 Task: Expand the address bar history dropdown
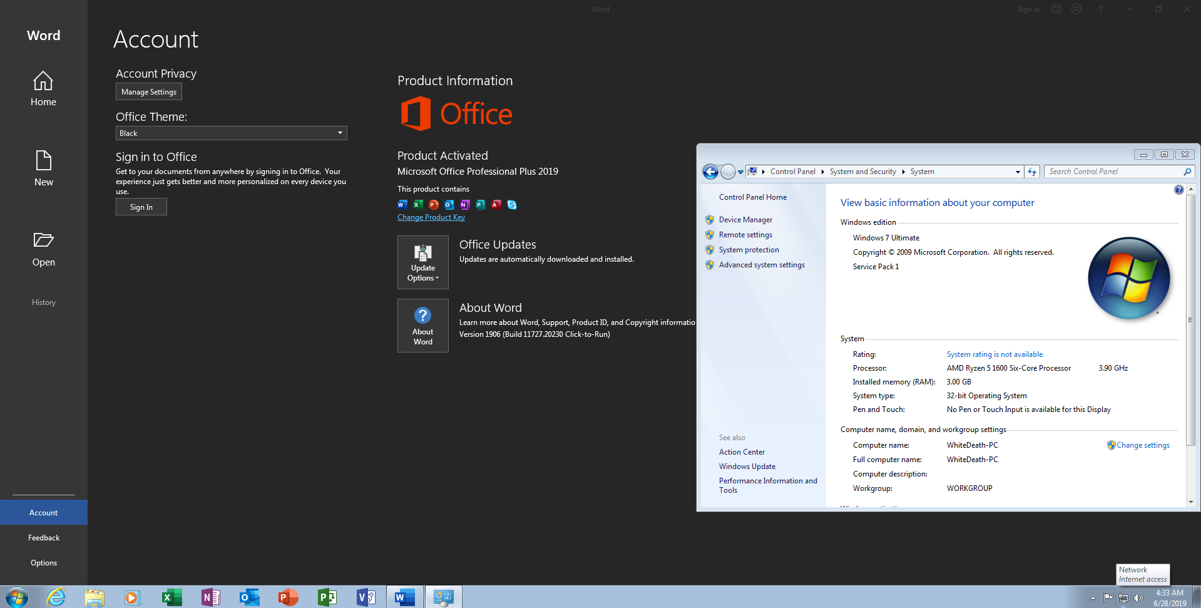point(1018,172)
